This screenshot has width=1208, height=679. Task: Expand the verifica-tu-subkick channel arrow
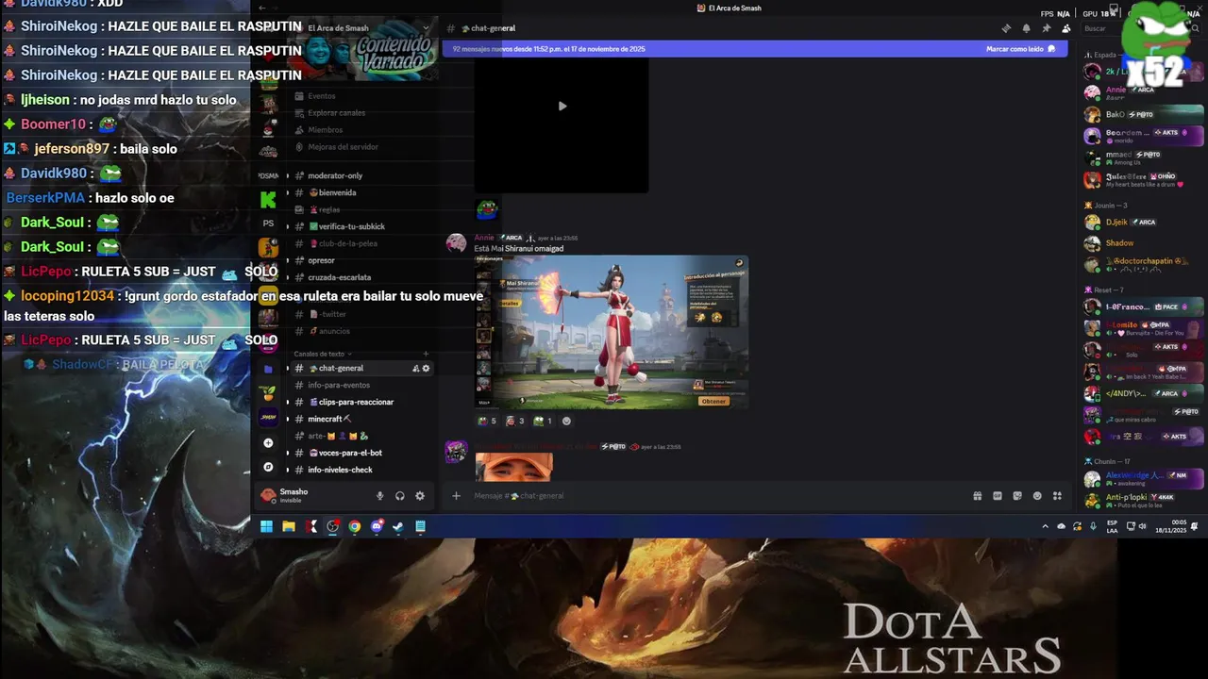point(287,226)
